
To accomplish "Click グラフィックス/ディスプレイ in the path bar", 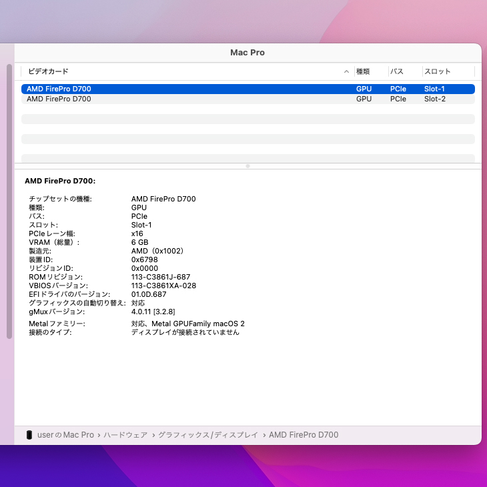I will 208,435.
